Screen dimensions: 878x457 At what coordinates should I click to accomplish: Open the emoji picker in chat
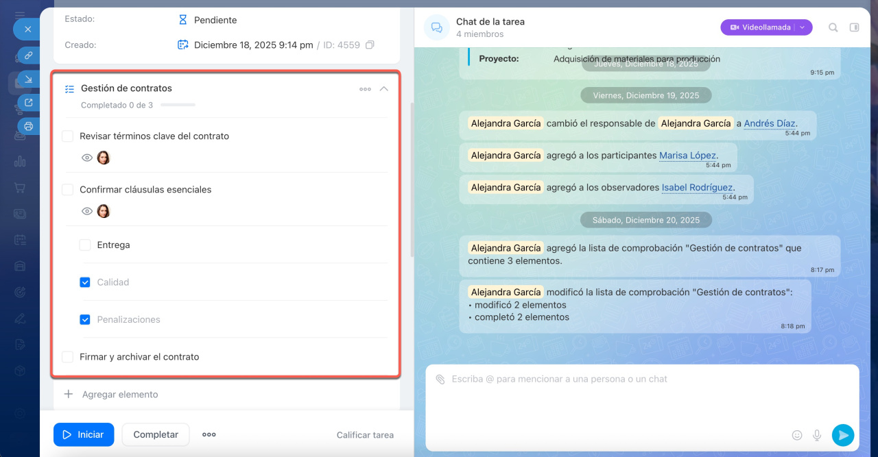click(x=797, y=435)
